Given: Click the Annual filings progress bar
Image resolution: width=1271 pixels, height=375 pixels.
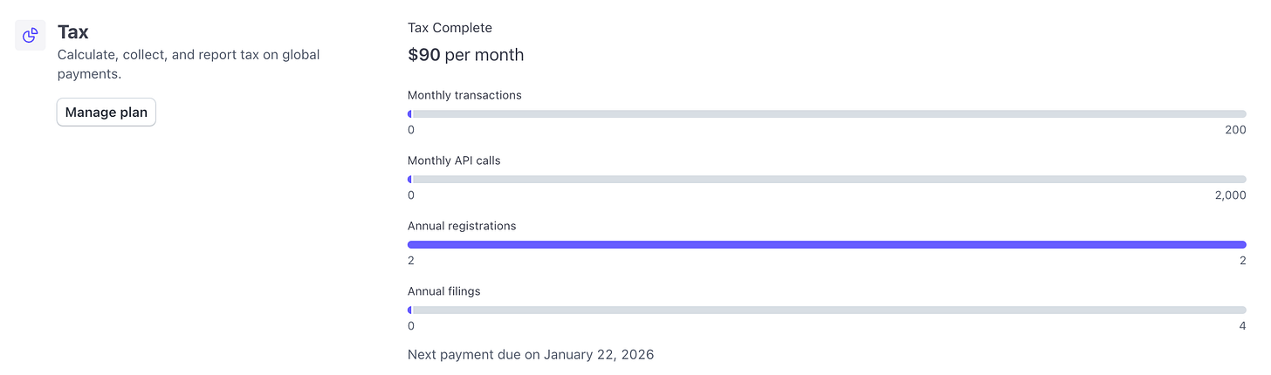Looking at the screenshot, I should pos(827,310).
